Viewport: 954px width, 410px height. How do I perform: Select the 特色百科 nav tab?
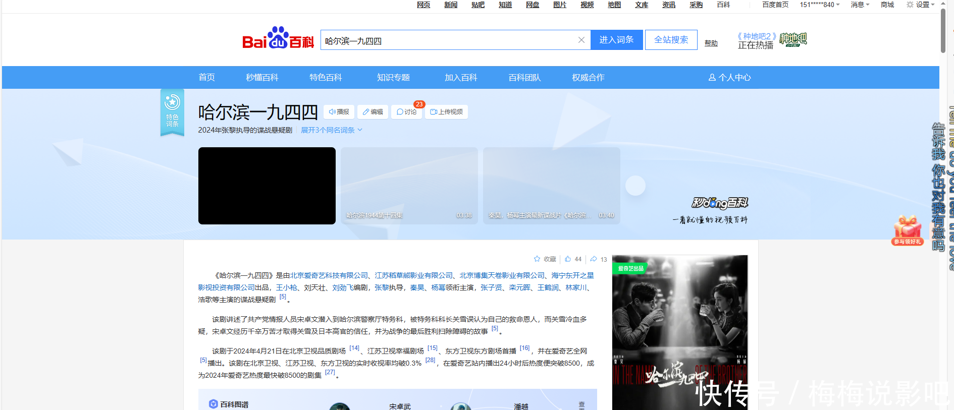[x=326, y=78]
